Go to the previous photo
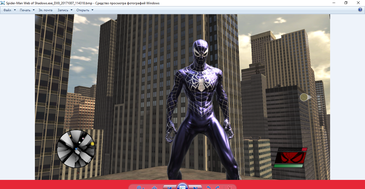The width and height of the screenshot is (365, 189). pos(170,188)
